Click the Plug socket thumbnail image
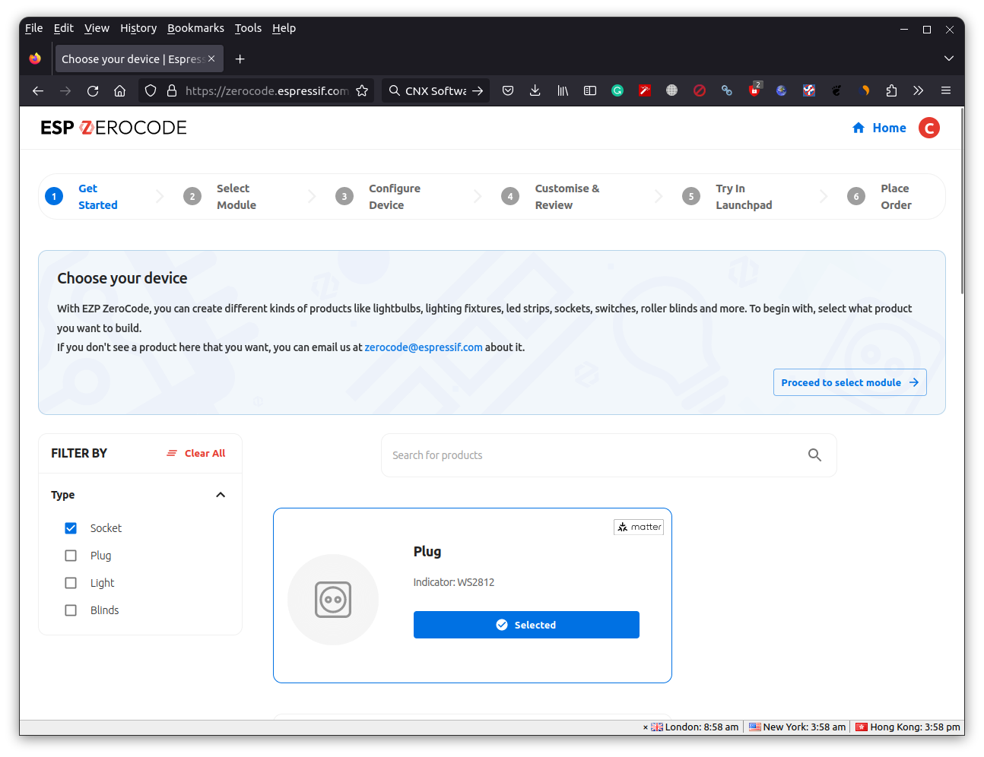The image size is (984, 757). click(x=333, y=600)
